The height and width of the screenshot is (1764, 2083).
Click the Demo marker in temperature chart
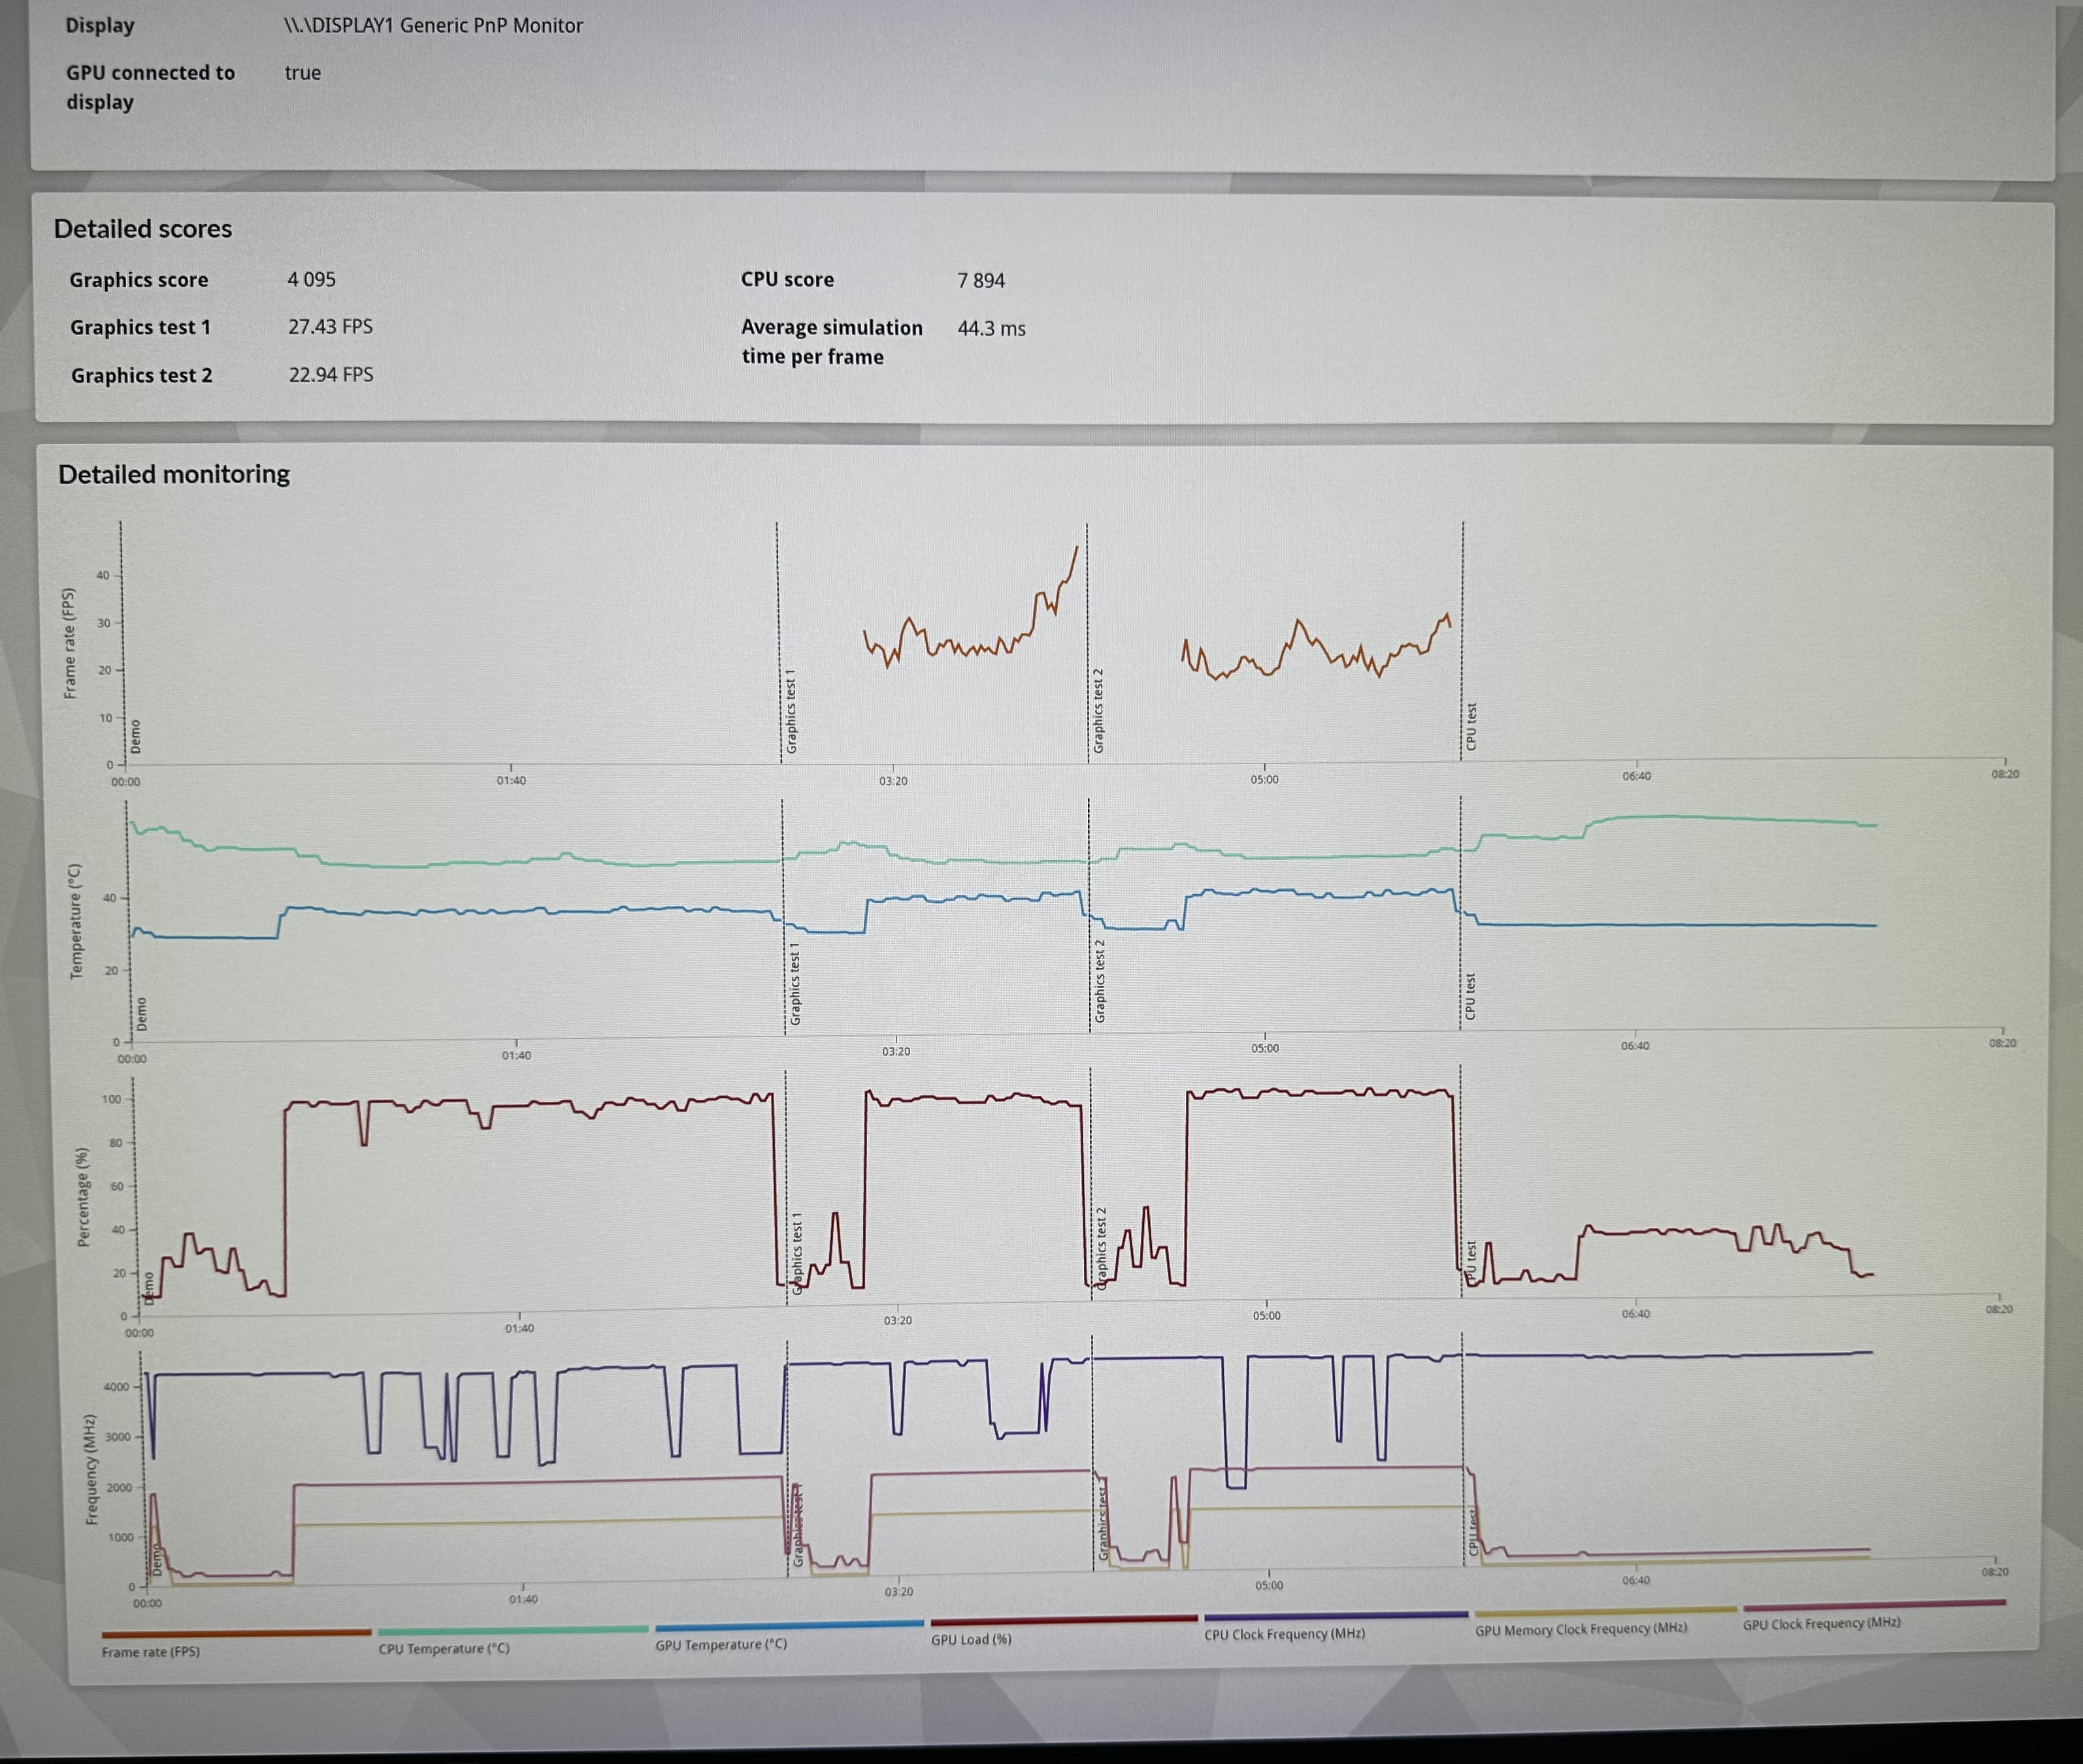141,1014
